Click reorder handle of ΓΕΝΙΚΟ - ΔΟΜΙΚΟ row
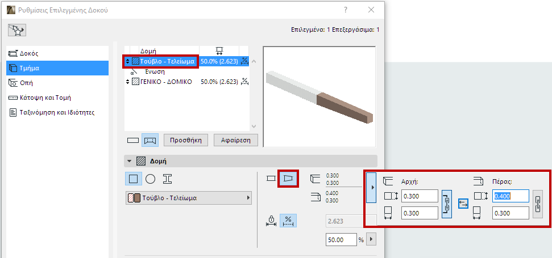Viewport: 552px width, 258px height. (x=127, y=82)
